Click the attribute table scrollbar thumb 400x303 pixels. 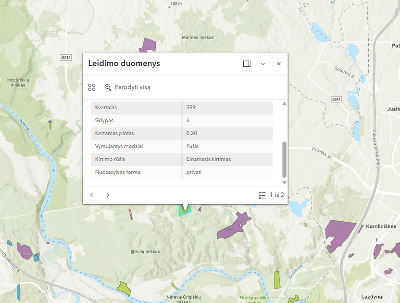tap(284, 160)
